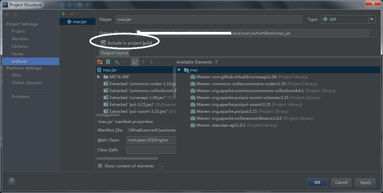Create a directory in the output layout
Image resolution: width=383 pixels, height=193 pixels.
coord(100,62)
